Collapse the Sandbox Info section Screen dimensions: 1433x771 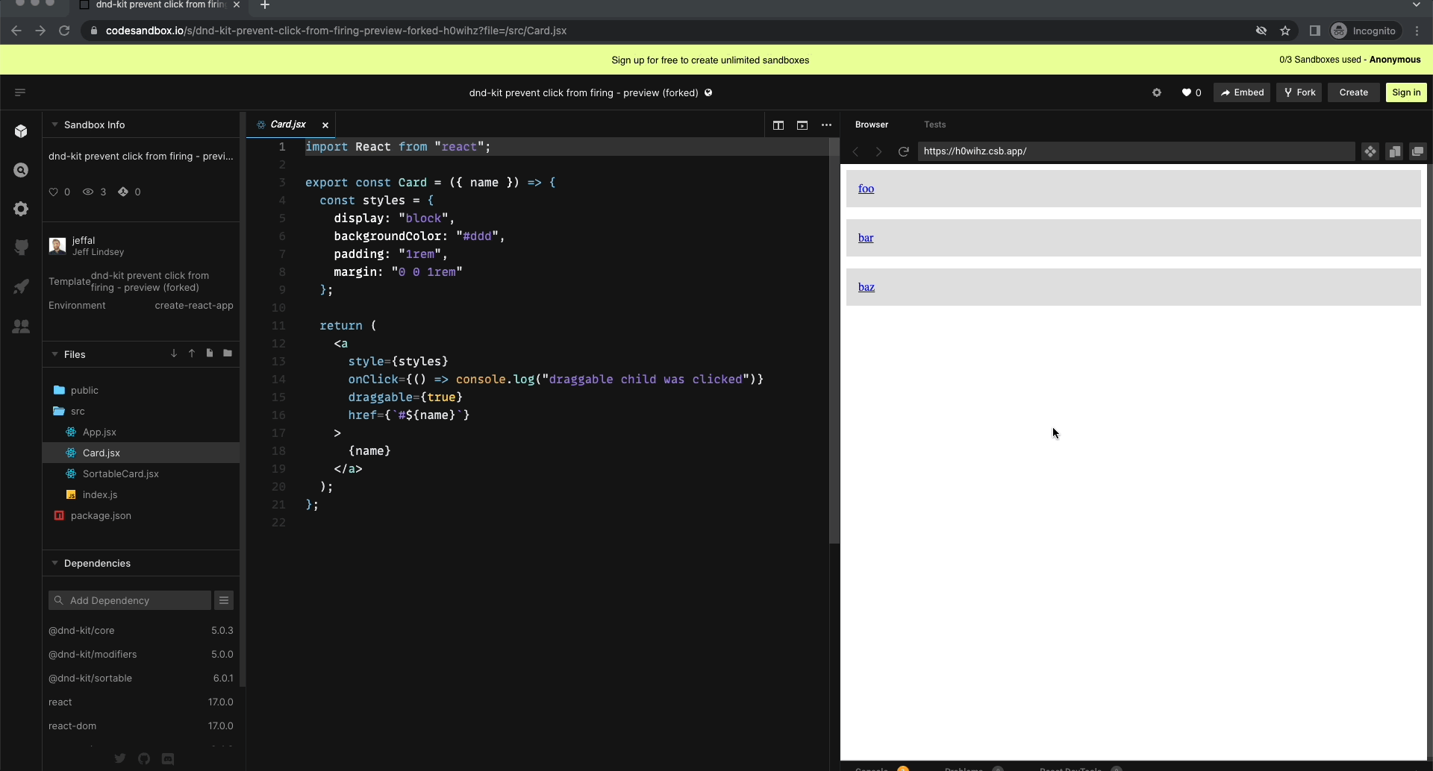coord(54,124)
